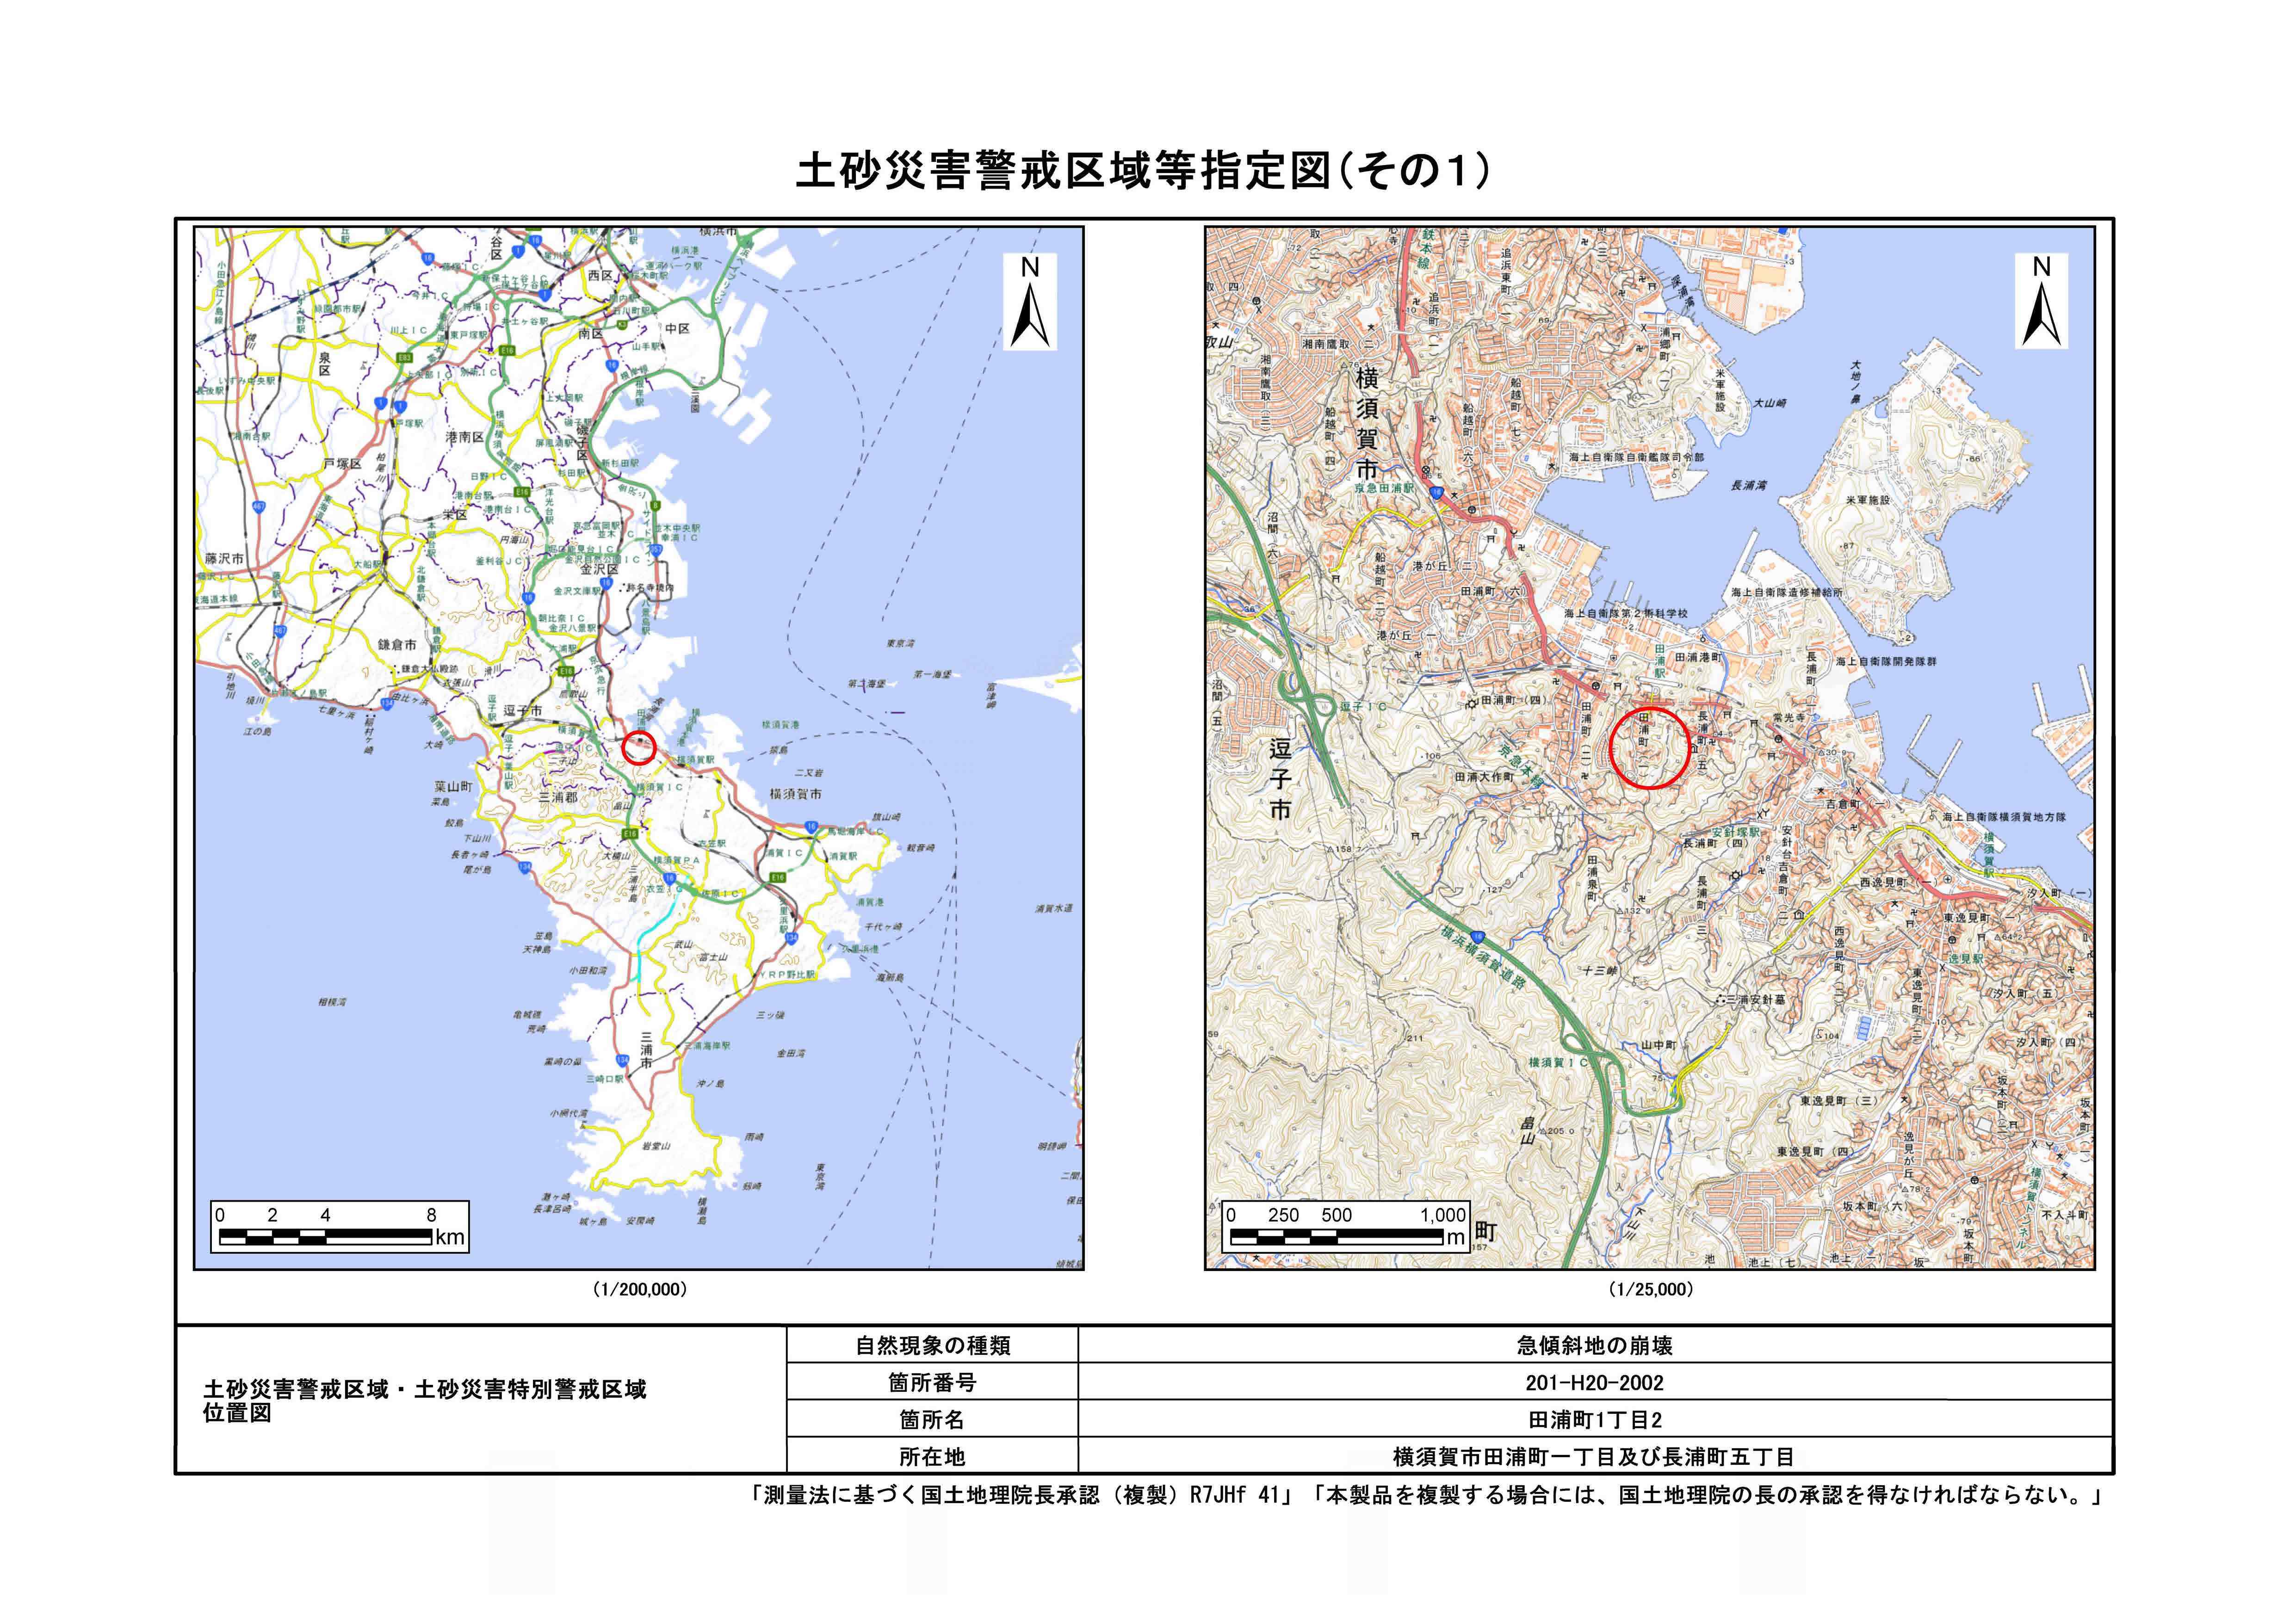
Task: Click the (1/25,000) scale caption
Action: point(1650,1290)
